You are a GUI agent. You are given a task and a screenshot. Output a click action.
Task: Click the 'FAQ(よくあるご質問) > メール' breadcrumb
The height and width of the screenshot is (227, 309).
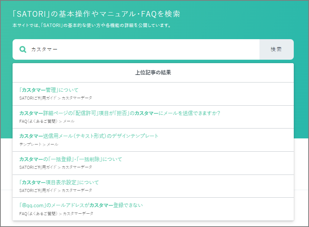(47, 121)
